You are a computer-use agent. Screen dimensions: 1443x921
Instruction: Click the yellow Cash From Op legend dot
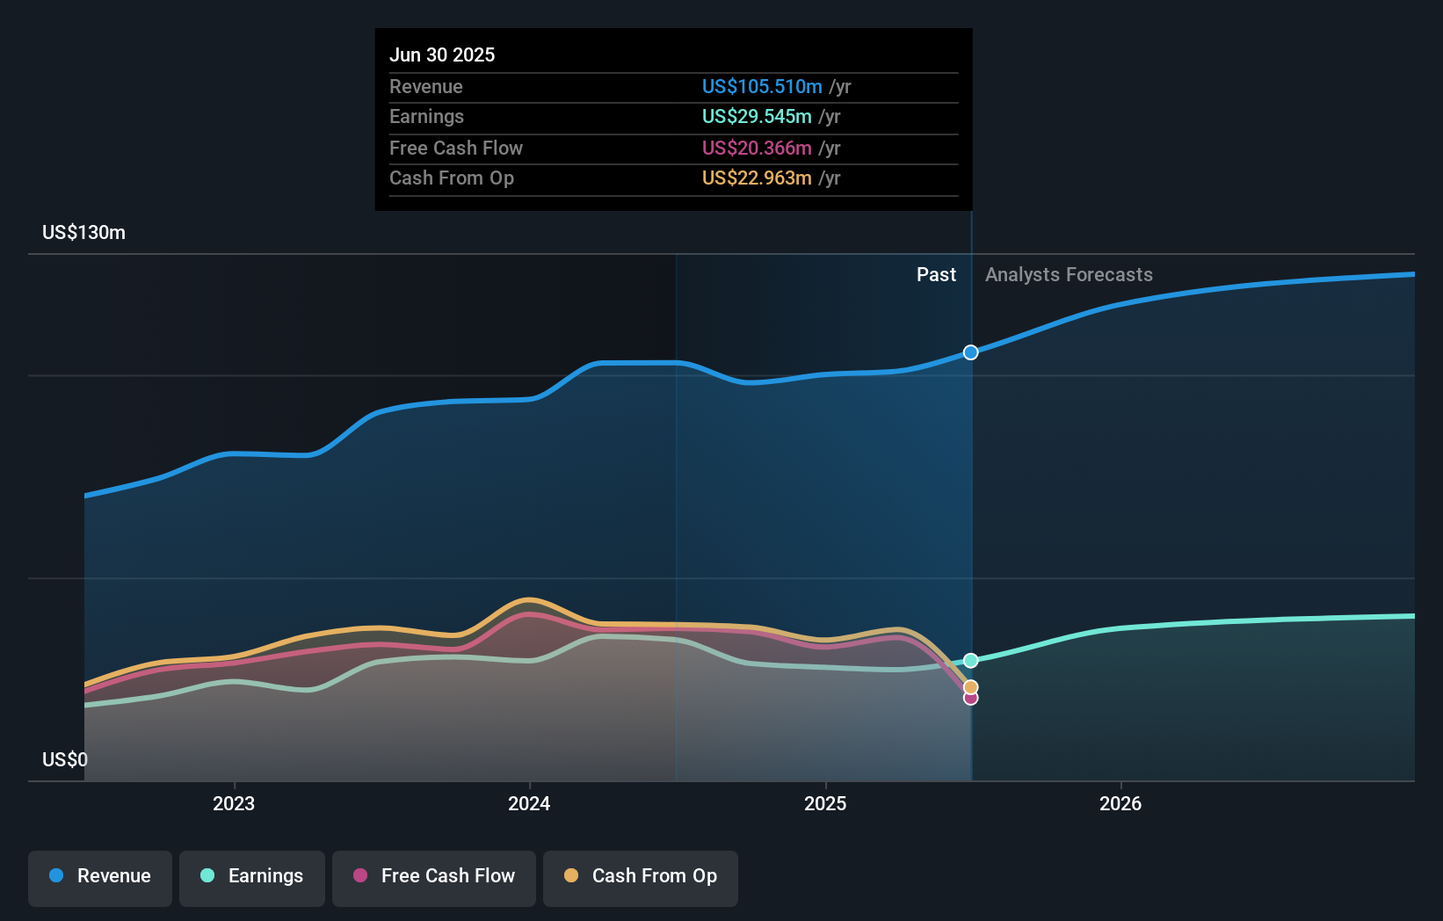[571, 876]
